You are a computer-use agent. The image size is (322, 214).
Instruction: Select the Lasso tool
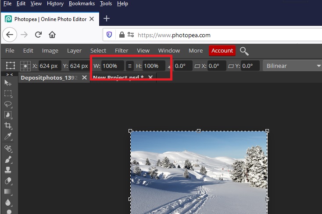[x=8, y=104]
